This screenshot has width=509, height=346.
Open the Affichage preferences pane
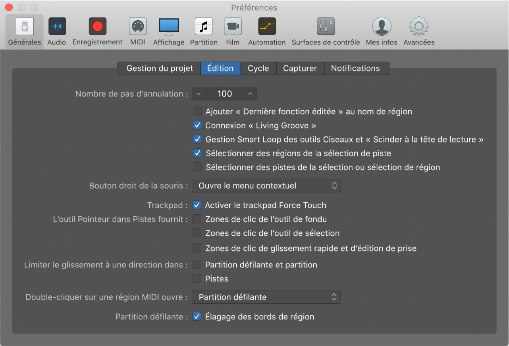pyautogui.click(x=169, y=32)
